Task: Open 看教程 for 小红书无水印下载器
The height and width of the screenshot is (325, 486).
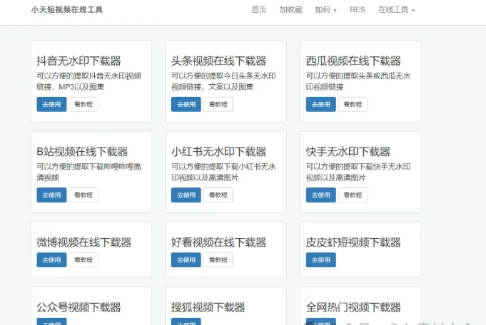Action: 218,195
